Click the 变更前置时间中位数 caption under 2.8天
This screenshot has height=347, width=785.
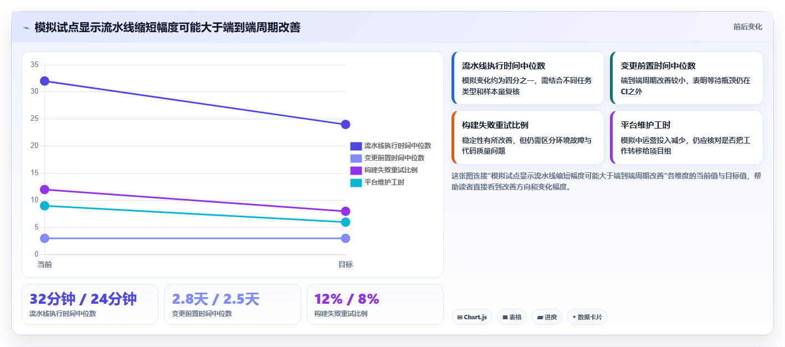tap(202, 314)
